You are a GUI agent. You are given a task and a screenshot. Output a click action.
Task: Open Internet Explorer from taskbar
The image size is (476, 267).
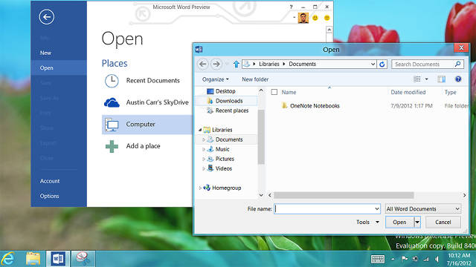point(8,259)
